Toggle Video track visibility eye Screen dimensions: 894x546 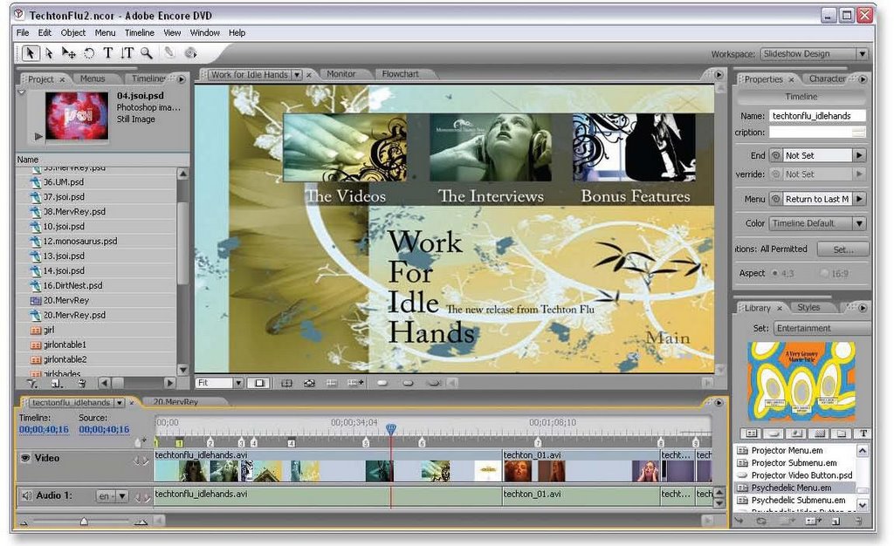tap(25, 458)
